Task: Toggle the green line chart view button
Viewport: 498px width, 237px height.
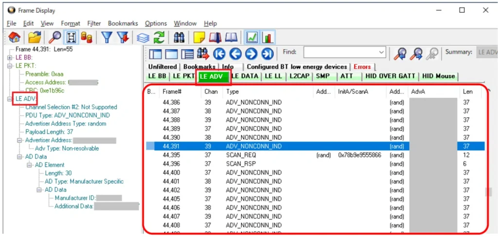Action: pos(252,37)
